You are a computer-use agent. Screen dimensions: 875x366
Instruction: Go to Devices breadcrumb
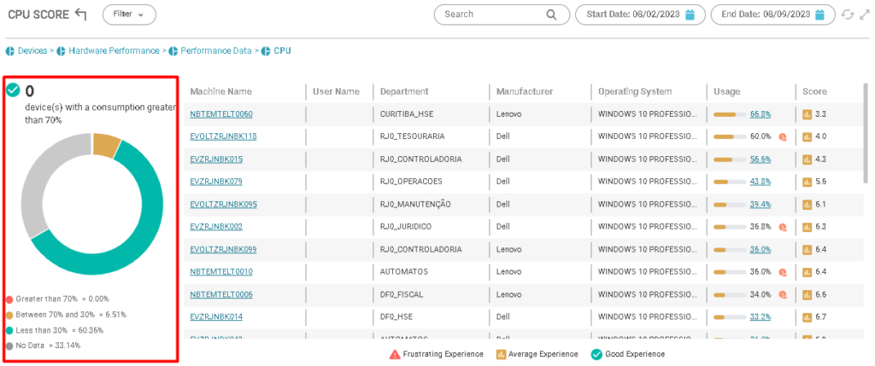tap(32, 51)
